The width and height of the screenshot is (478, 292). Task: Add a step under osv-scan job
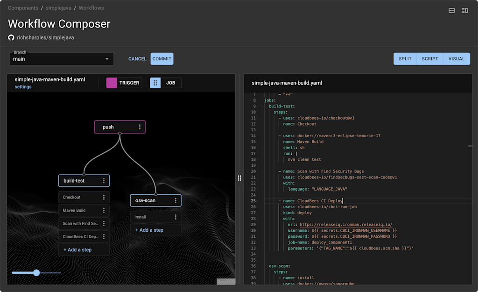(149, 230)
